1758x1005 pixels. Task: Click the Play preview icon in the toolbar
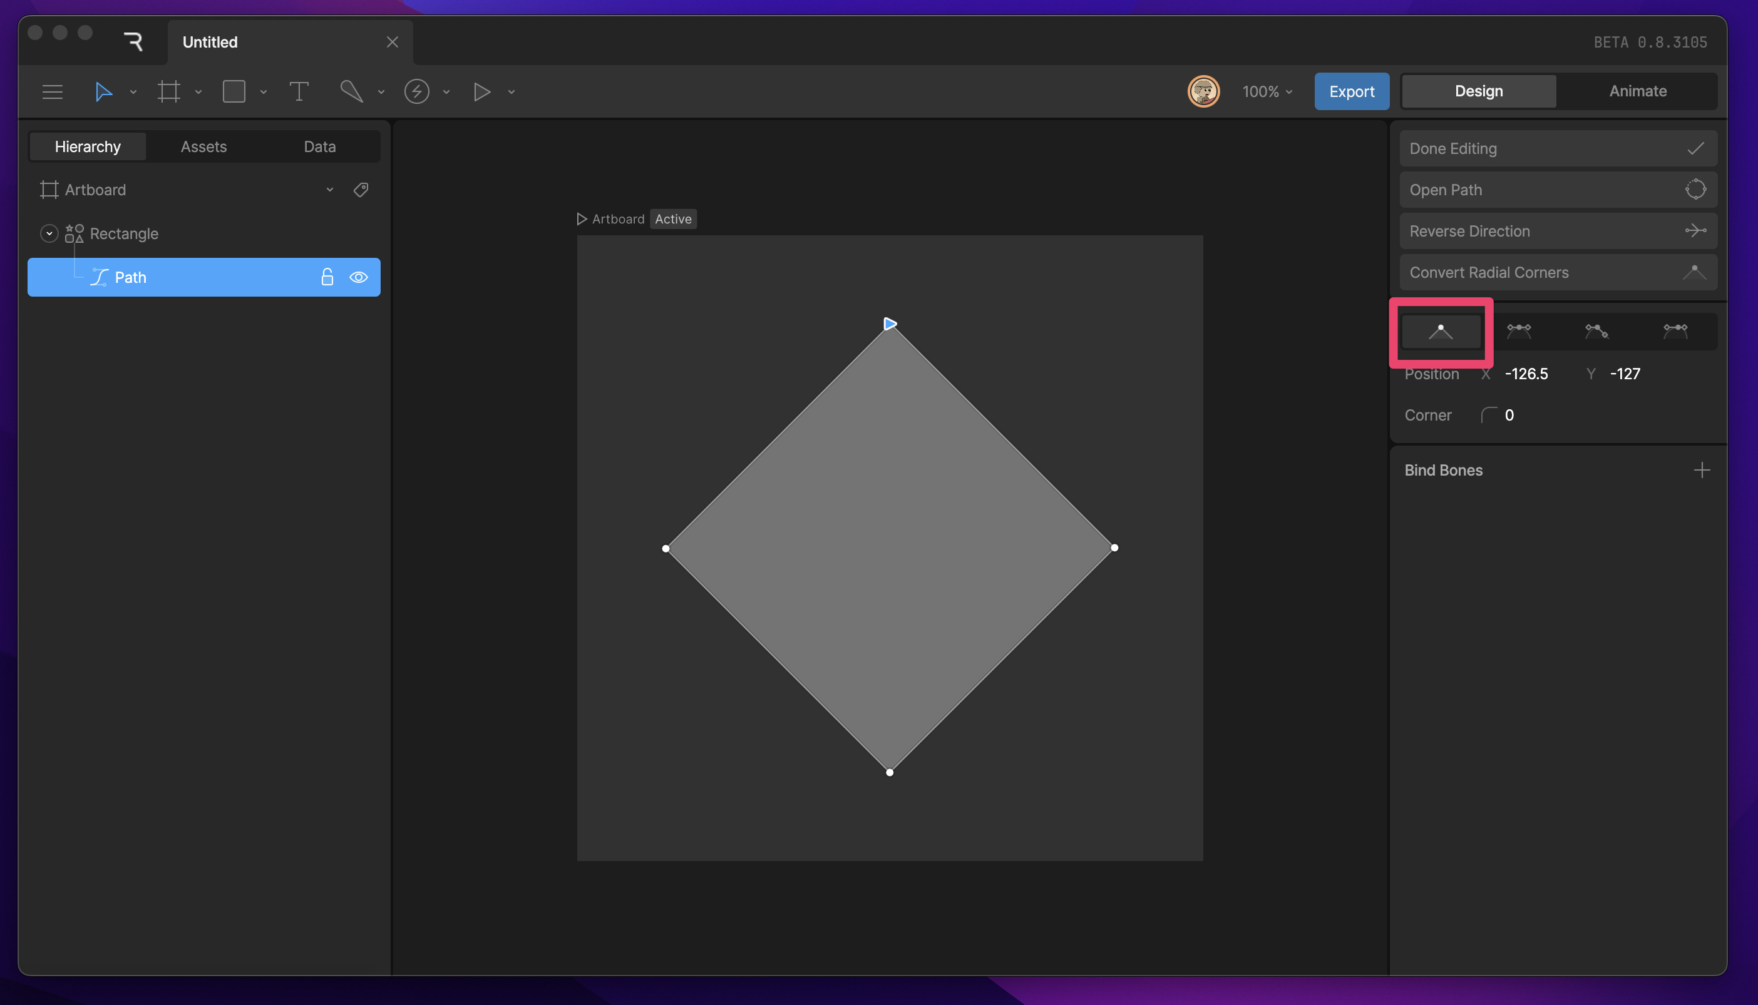click(481, 91)
